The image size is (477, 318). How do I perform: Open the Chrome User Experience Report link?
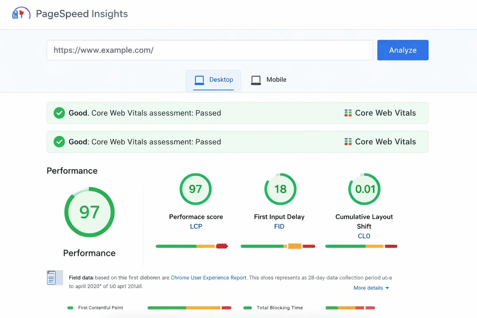pyautogui.click(x=209, y=278)
